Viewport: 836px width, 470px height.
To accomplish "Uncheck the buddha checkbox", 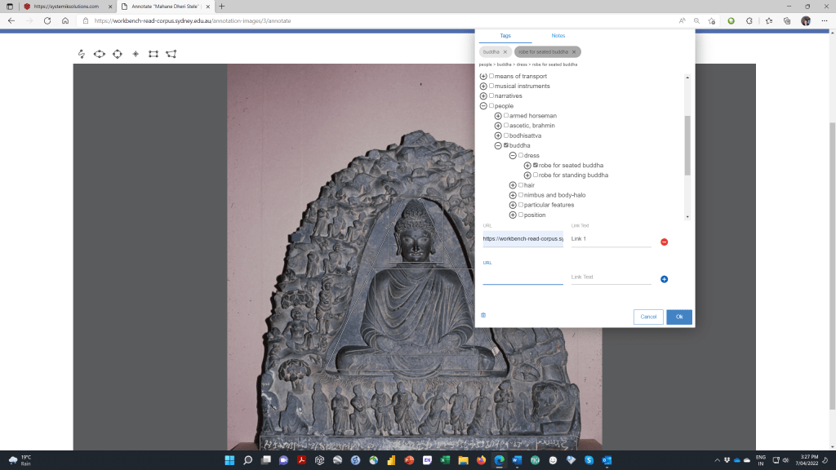I will tap(505, 145).
